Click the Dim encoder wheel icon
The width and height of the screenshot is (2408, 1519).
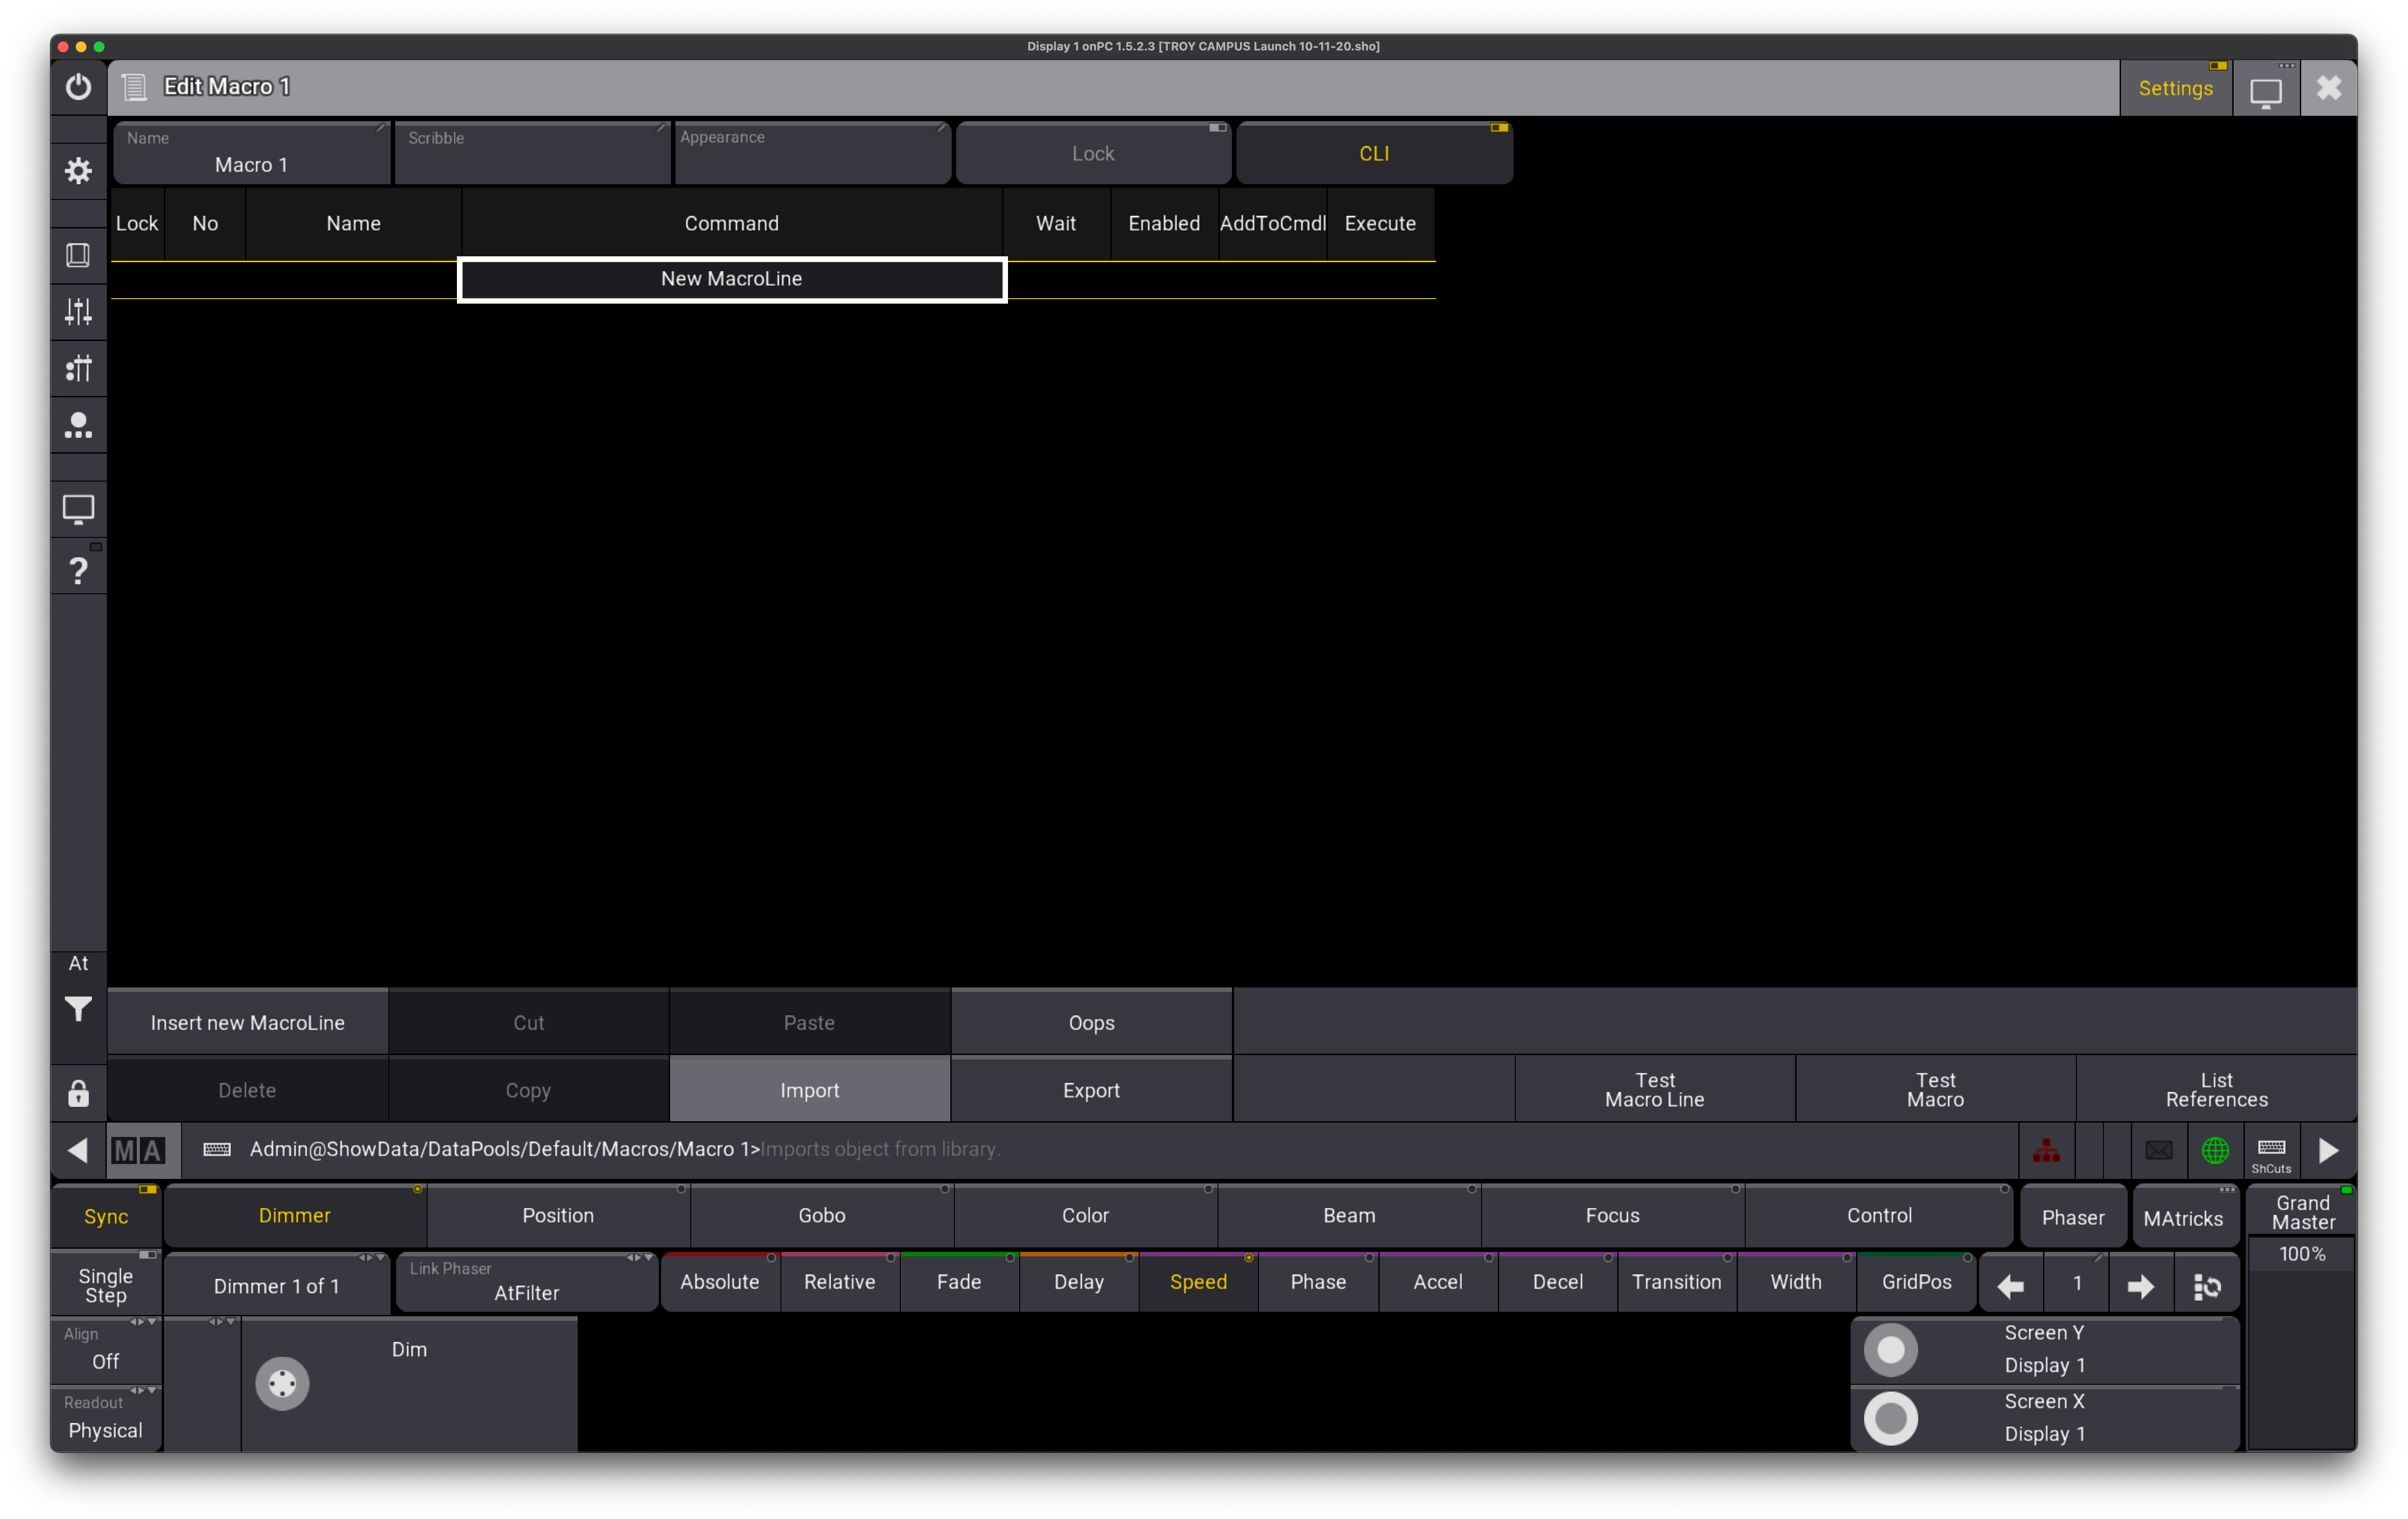pyautogui.click(x=282, y=1384)
